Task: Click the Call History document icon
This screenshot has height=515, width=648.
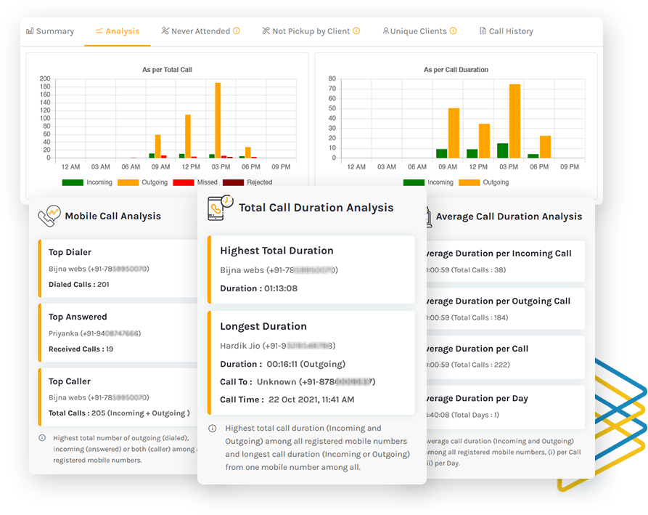Action: (x=481, y=31)
